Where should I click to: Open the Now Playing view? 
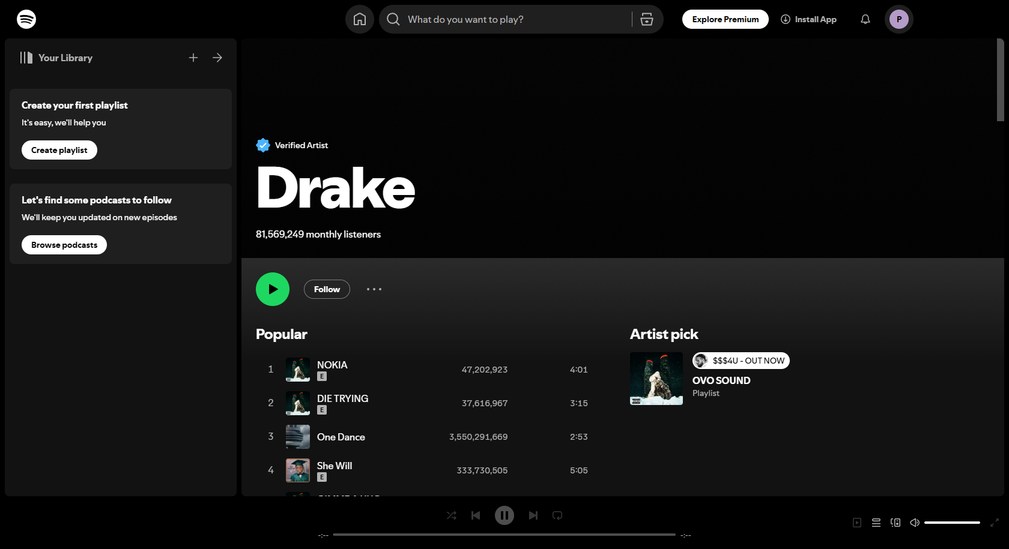pyautogui.click(x=857, y=523)
